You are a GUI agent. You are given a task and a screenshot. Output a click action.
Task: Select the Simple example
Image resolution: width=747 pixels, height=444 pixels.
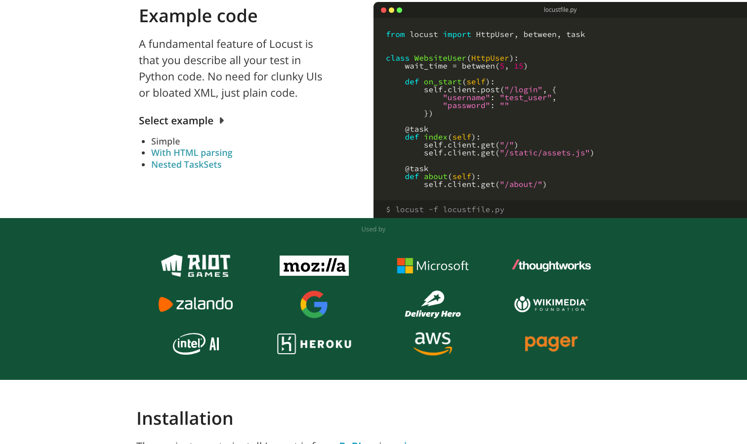(x=166, y=141)
